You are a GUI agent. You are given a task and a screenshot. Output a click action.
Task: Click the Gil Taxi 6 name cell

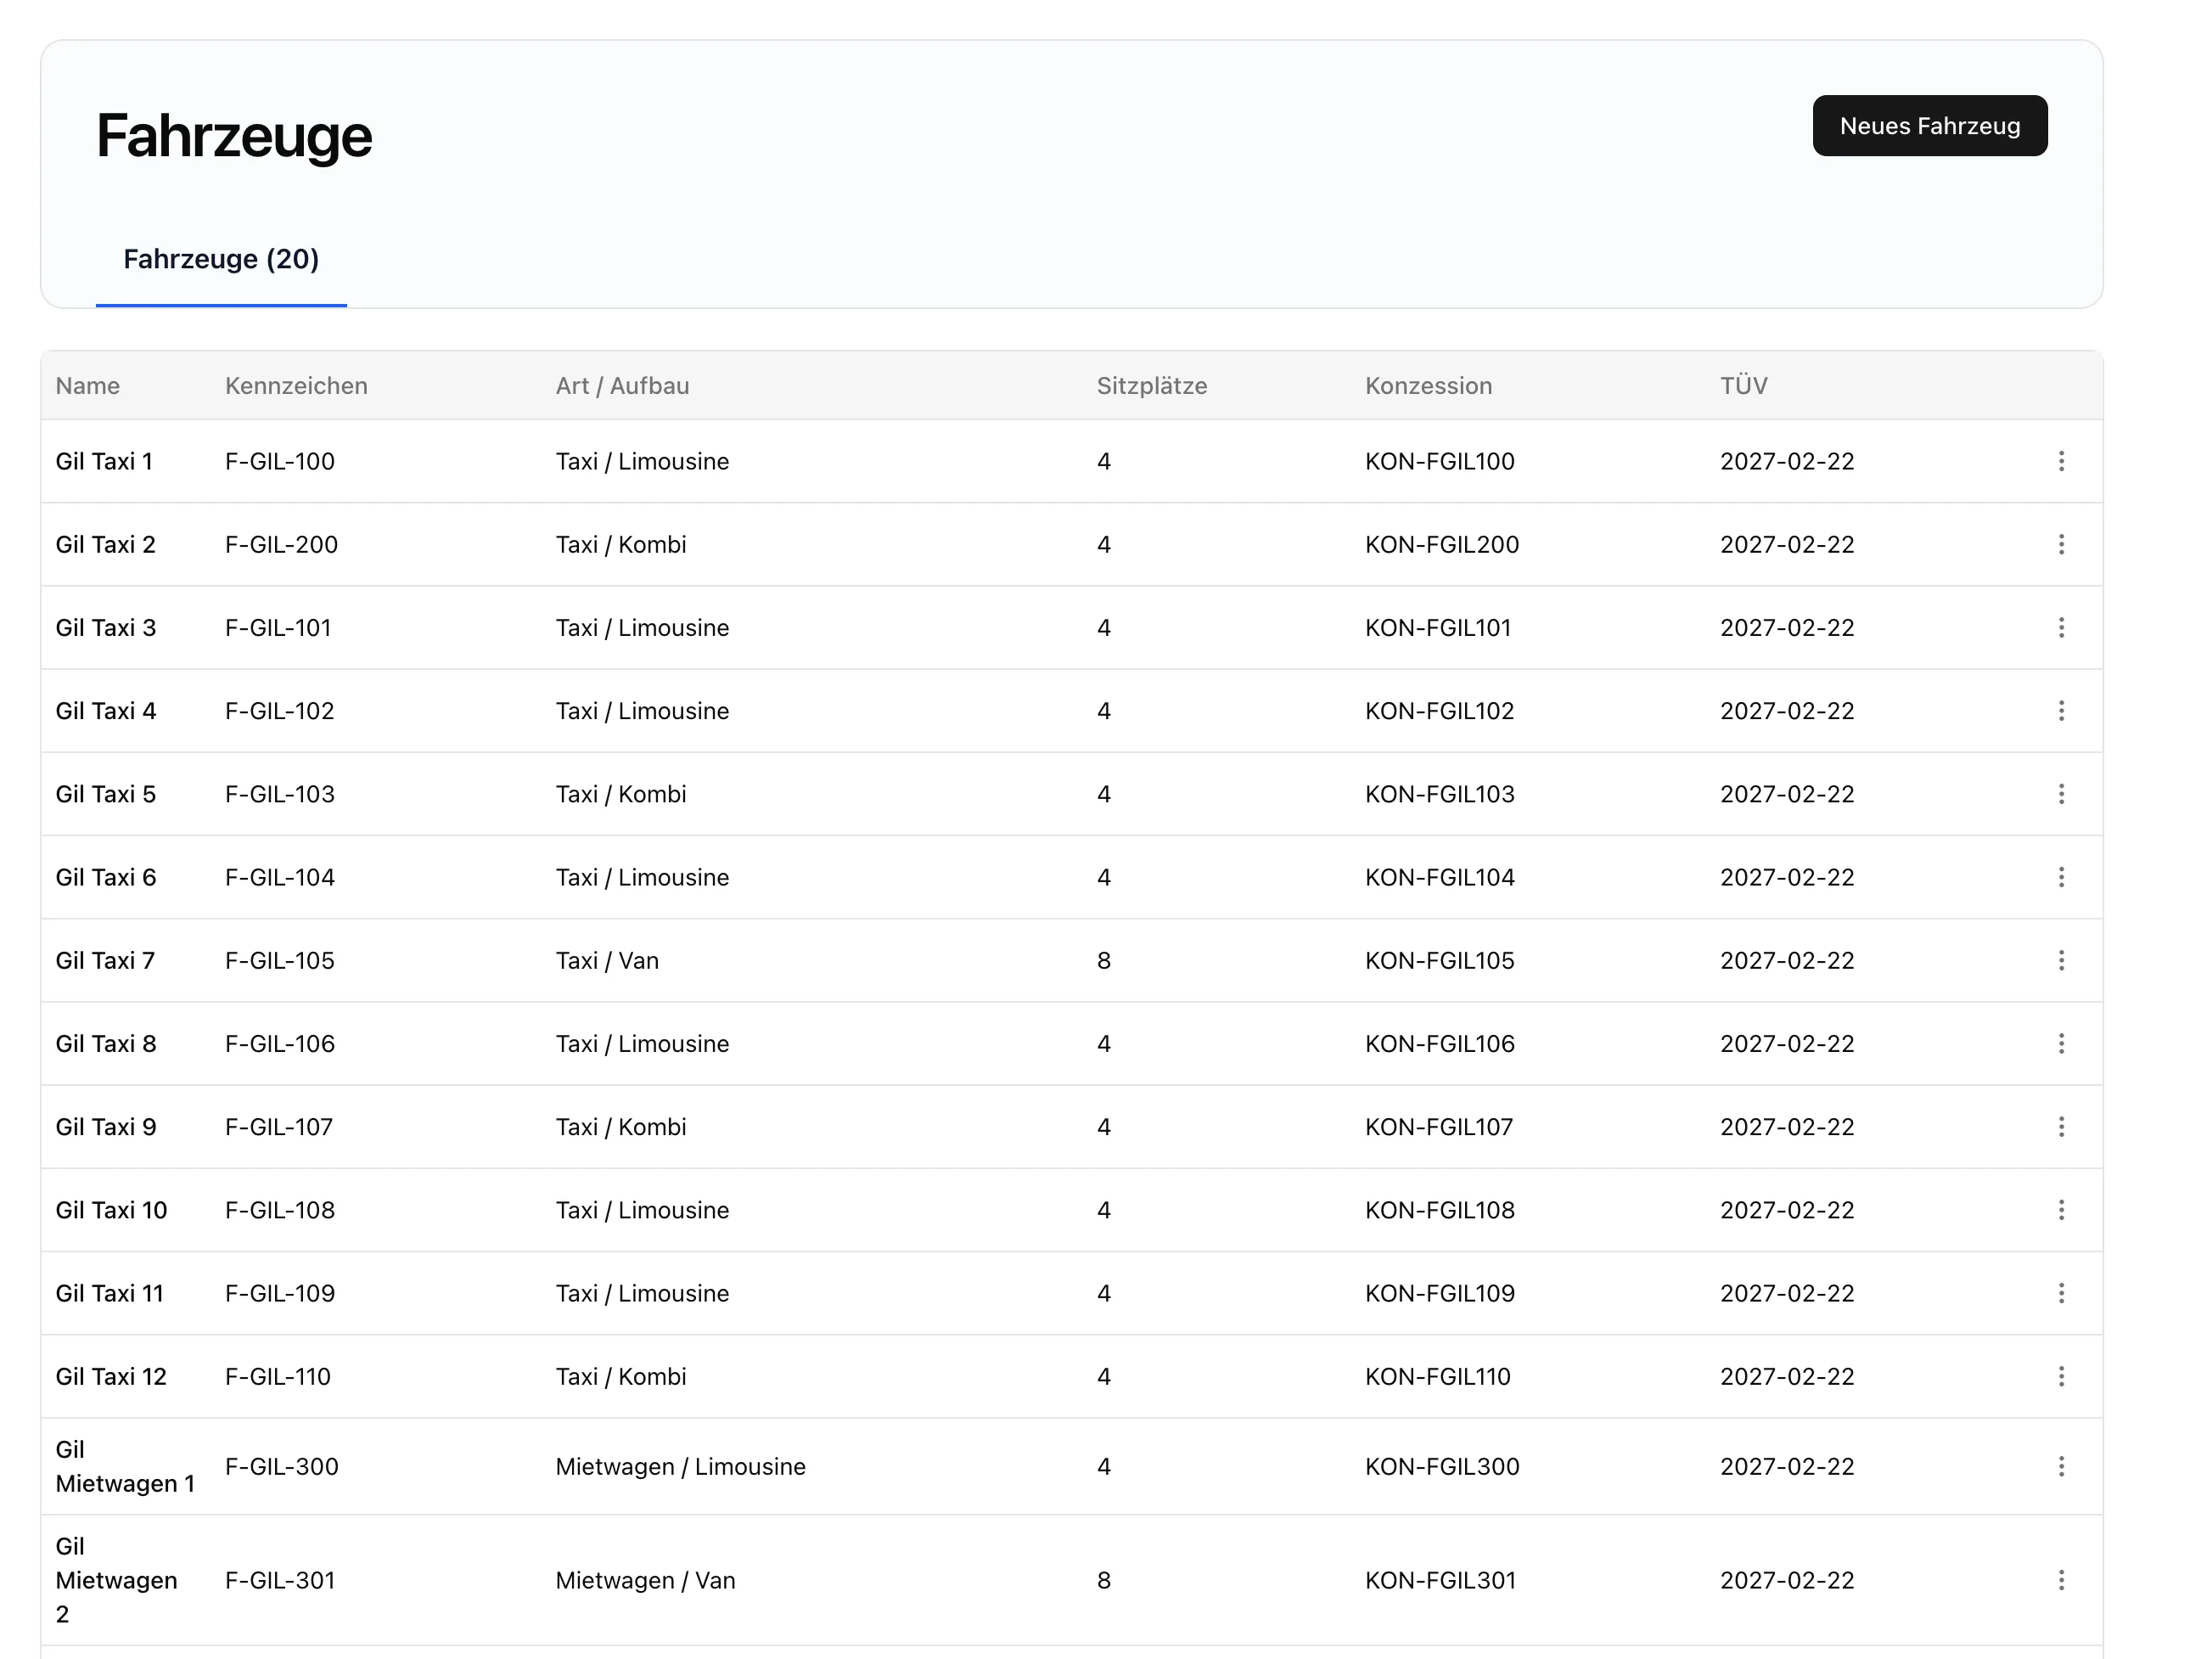(106, 877)
